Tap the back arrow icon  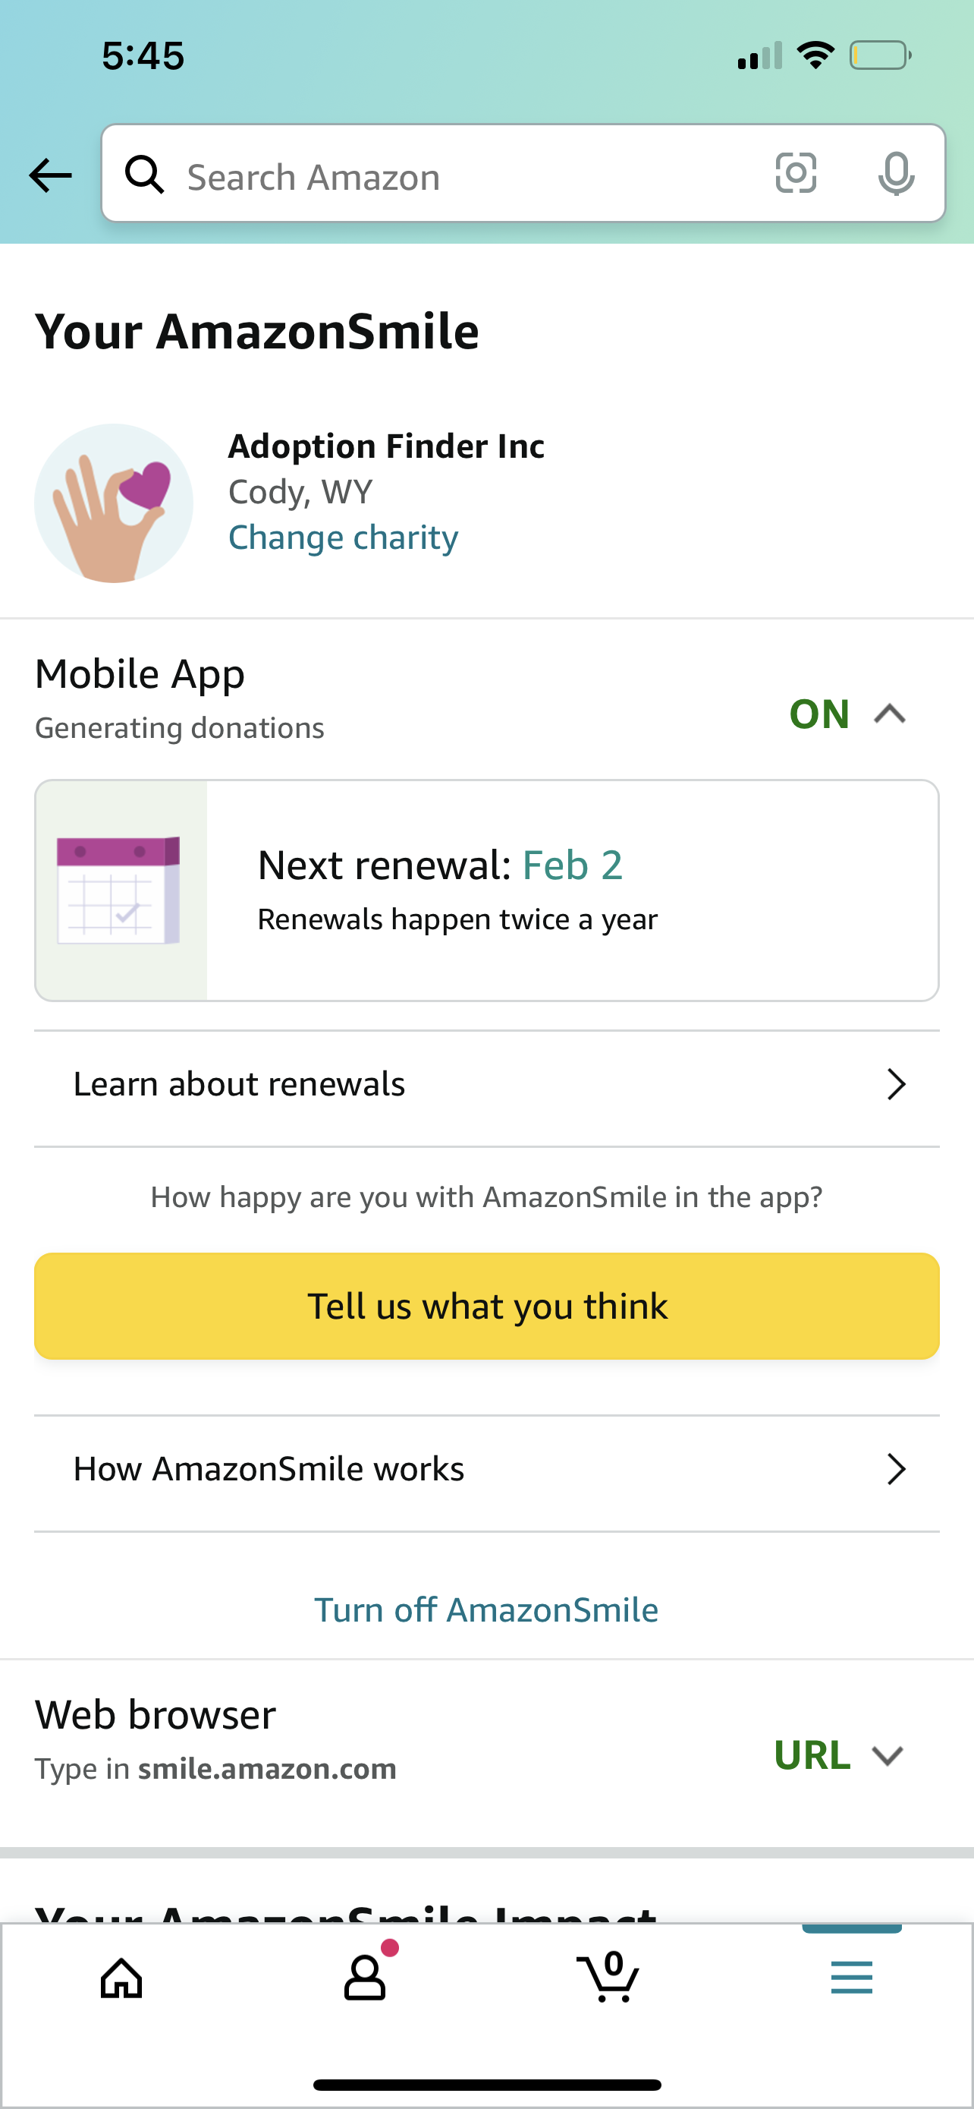click(x=50, y=175)
